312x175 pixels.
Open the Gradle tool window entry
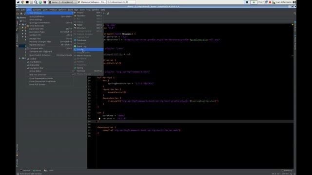pyautogui.click(x=89, y=50)
